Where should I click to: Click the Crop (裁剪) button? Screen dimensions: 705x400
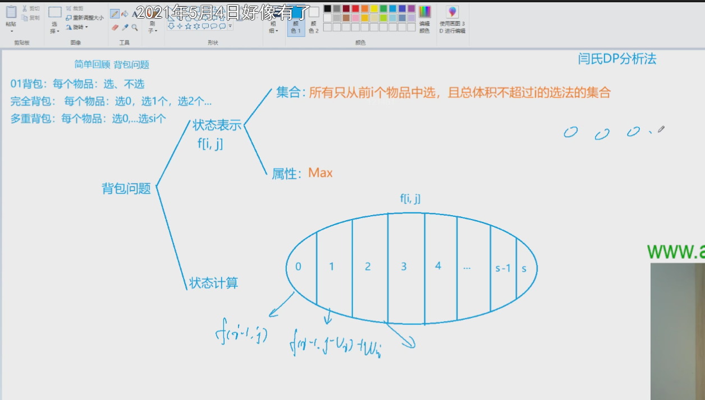(x=75, y=8)
